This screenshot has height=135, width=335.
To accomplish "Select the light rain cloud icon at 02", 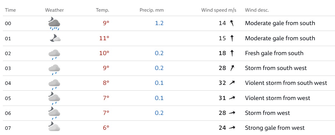I will point(54,54).
